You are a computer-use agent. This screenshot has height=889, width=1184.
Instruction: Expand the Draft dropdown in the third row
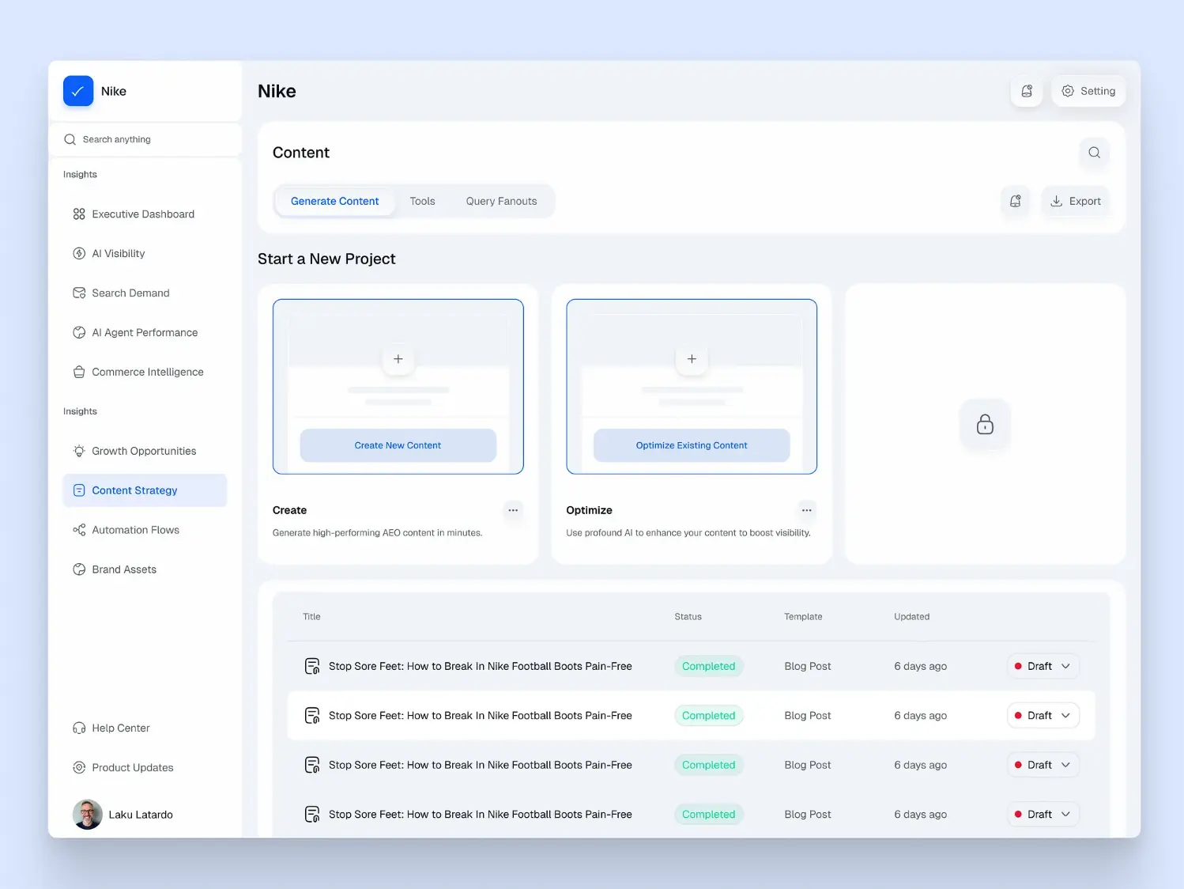1043,765
